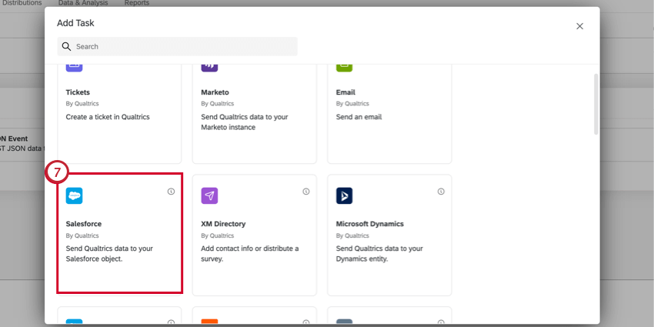Select the Microsoft Dynamics task title
Image resolution: width=654 pixels, height=327 pixels.
[x=370, y=224]
